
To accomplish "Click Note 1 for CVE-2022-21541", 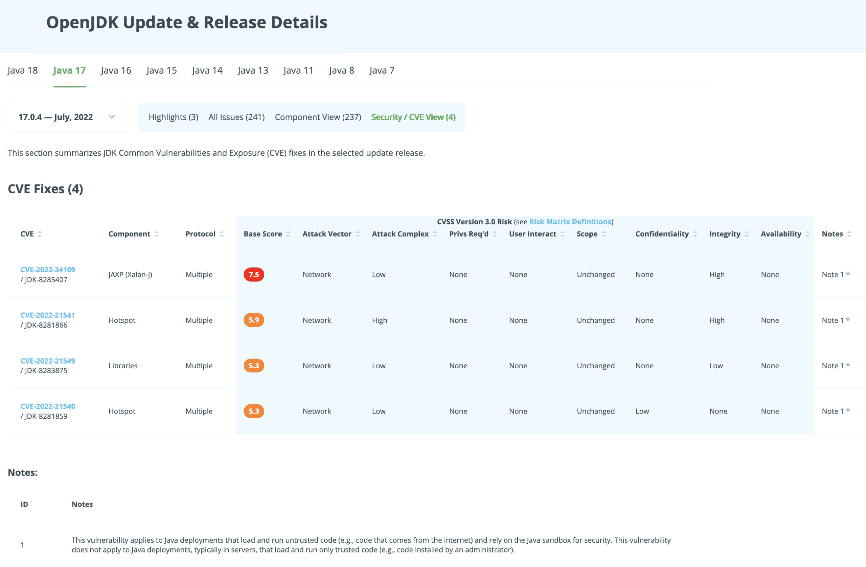I will [x=836, y=320].
